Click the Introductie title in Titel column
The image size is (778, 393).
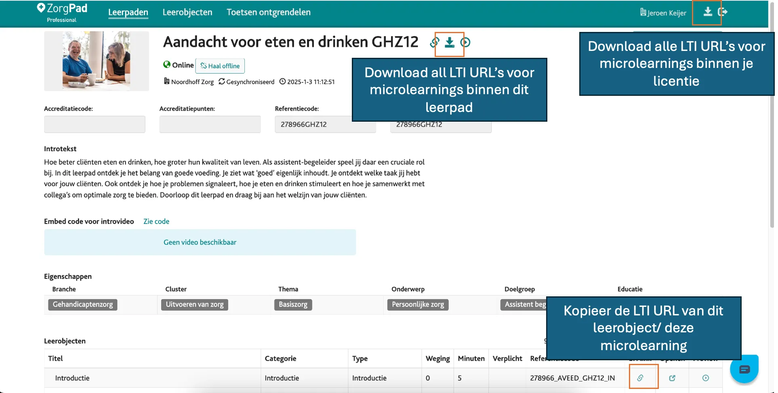tap(72, 378)
